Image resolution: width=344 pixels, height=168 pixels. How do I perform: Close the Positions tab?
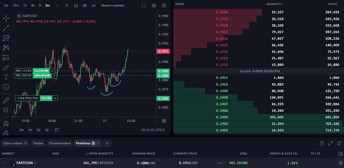tap(98, 143)
